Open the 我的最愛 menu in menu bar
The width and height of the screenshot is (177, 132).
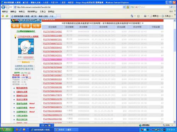[32, 12]
